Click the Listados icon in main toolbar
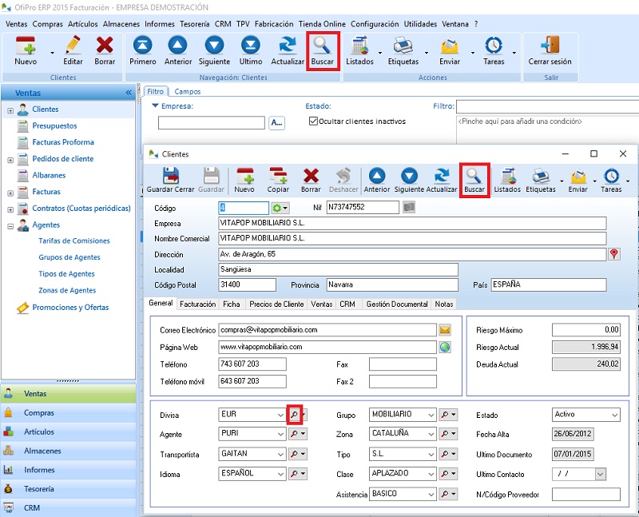This screenshot has height=517, width=639. [x=359, y=50]
